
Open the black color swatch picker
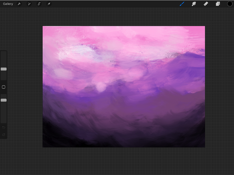pos(230,4)
